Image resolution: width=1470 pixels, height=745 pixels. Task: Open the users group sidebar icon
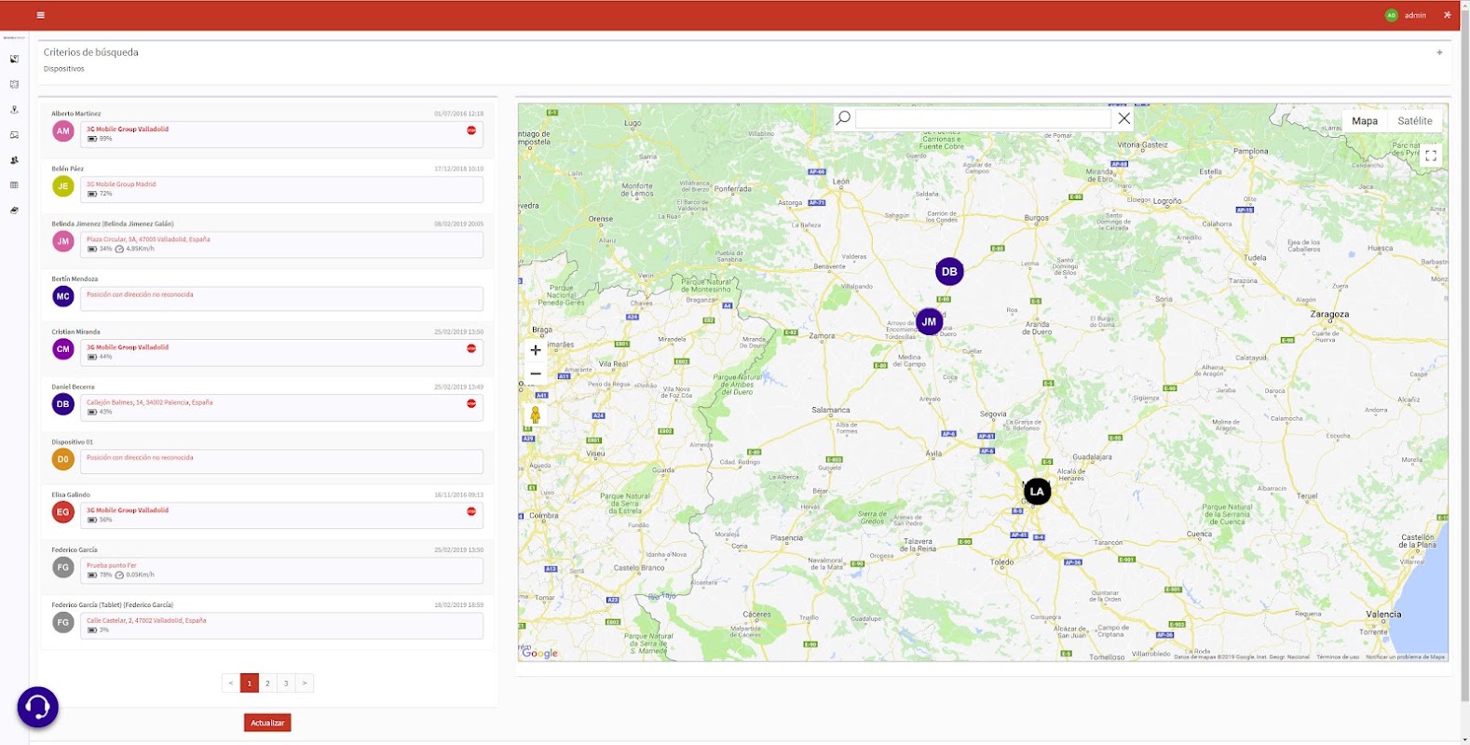tap(14, 160)
